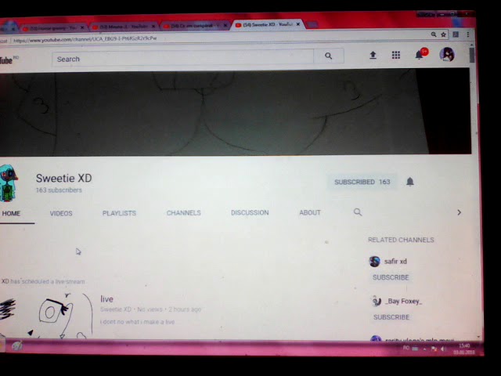Click the page vertical scrollbar thumb
The height and width of the screenshot is (376, 501).
(472, 56)
